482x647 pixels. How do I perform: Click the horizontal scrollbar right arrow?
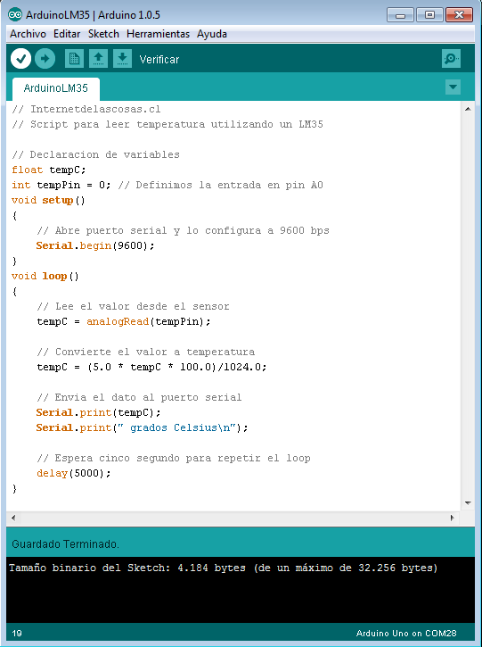(x=453, y=518)
